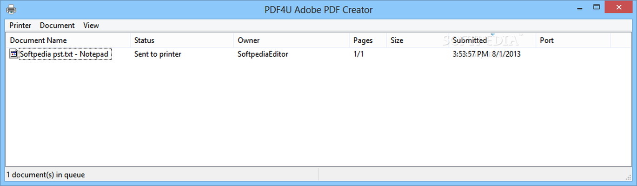
Task: Sort by Size column header
Action: [x=418, y=40]
